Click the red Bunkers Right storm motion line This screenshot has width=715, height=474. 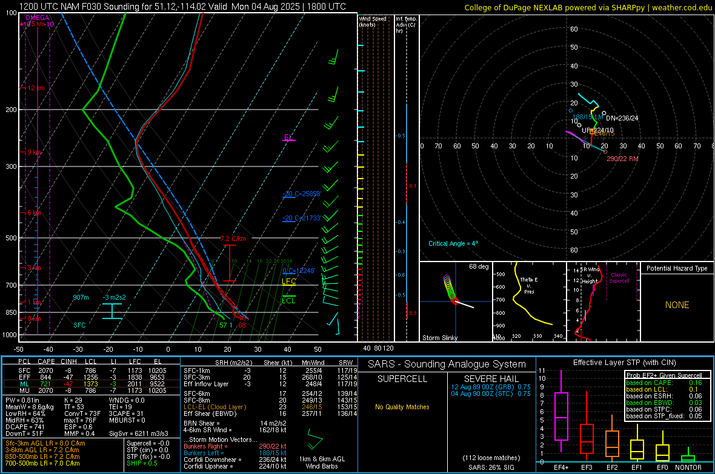tap(235, 446)
